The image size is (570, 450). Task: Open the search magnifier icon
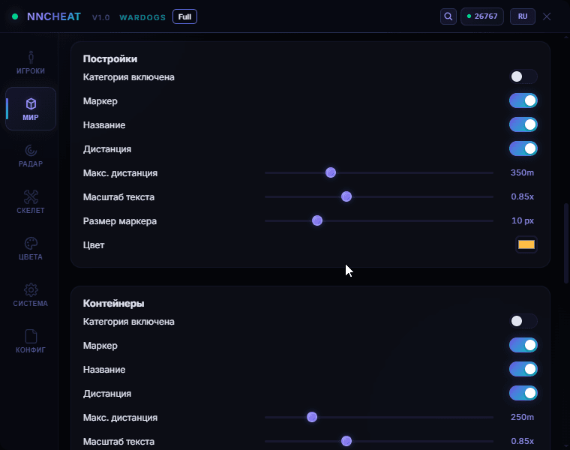pos(448,16)
